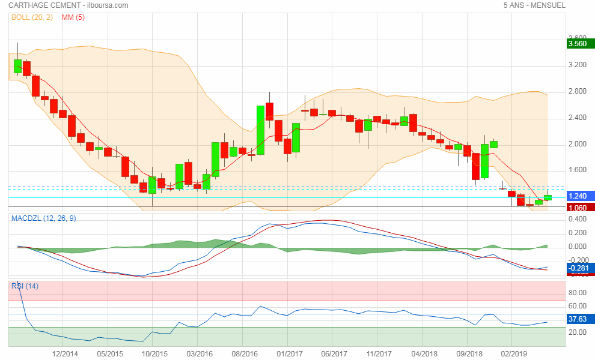
Task: Click the -0.200 MACD axis label
Action: (x=578, y=260)
